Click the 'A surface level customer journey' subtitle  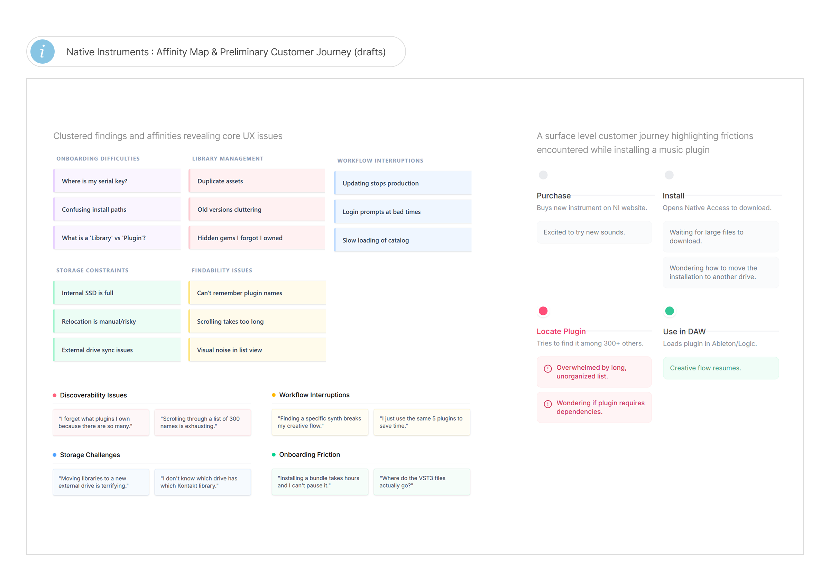coord(645,143)
